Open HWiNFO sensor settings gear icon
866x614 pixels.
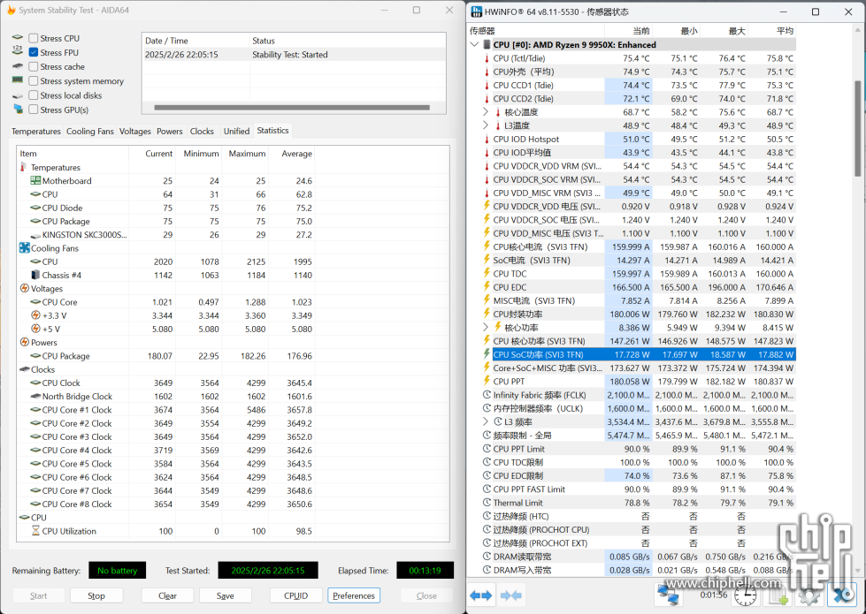[x=809, y=595]
